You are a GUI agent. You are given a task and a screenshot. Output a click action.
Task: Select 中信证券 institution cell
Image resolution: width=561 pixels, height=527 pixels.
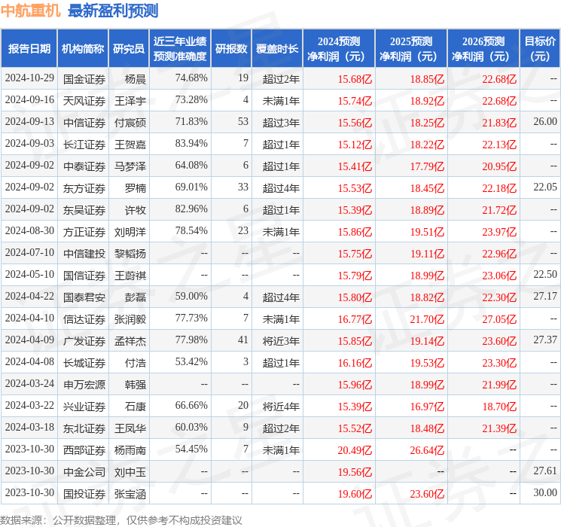[x=84, y=123]
